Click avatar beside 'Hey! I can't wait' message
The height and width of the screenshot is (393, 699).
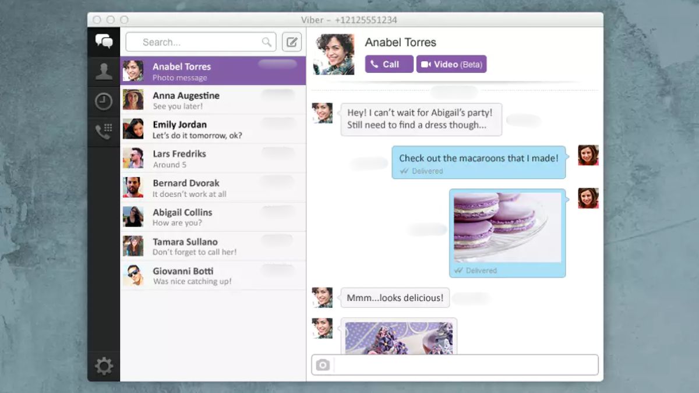click(322, 113)
